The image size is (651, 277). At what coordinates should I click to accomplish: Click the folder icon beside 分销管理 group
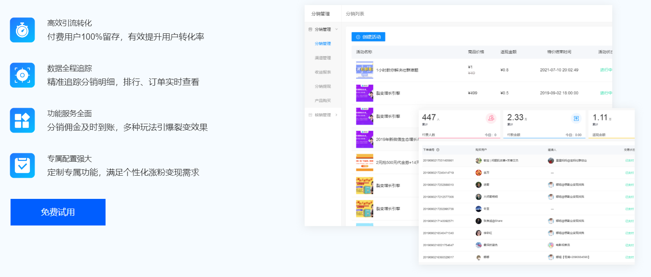pos(309,30)
